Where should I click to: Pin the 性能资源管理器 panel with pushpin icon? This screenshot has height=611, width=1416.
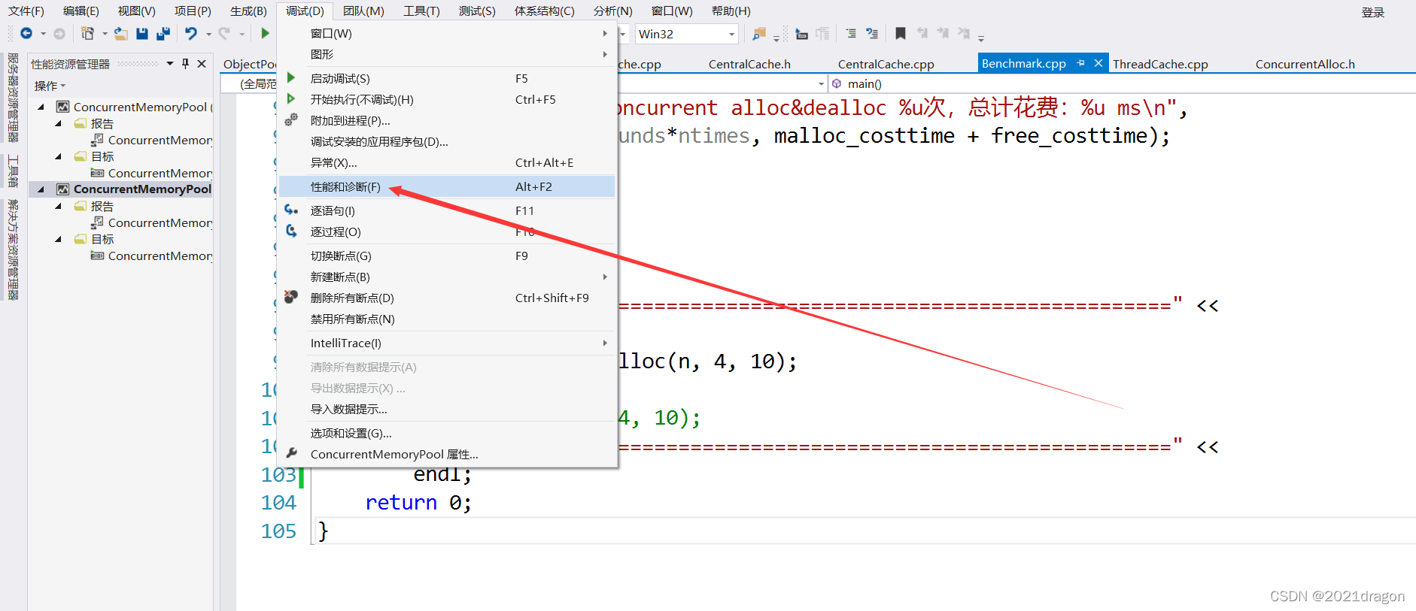pos(186,64)
